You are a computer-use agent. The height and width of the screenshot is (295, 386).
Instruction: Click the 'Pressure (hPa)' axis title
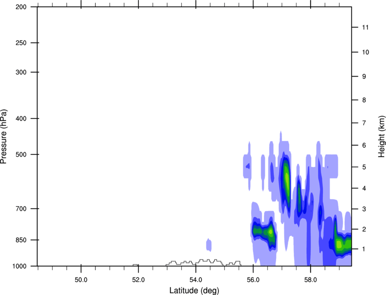4,137
